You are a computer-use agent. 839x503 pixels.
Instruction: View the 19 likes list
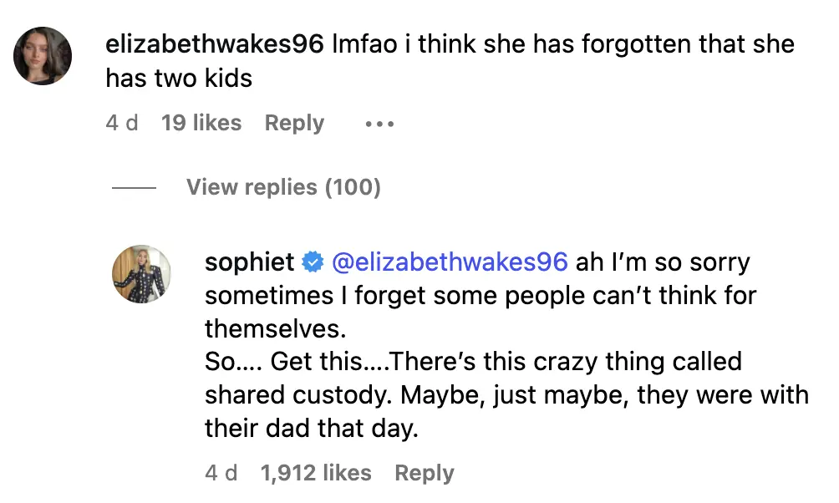(201, 124)
